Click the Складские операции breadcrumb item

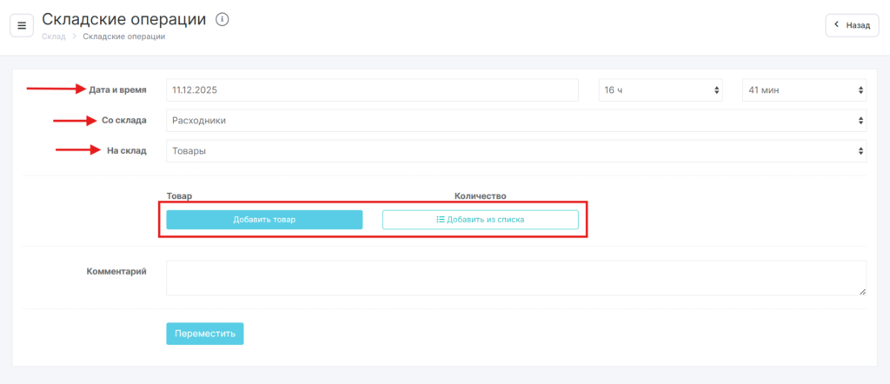123,36
